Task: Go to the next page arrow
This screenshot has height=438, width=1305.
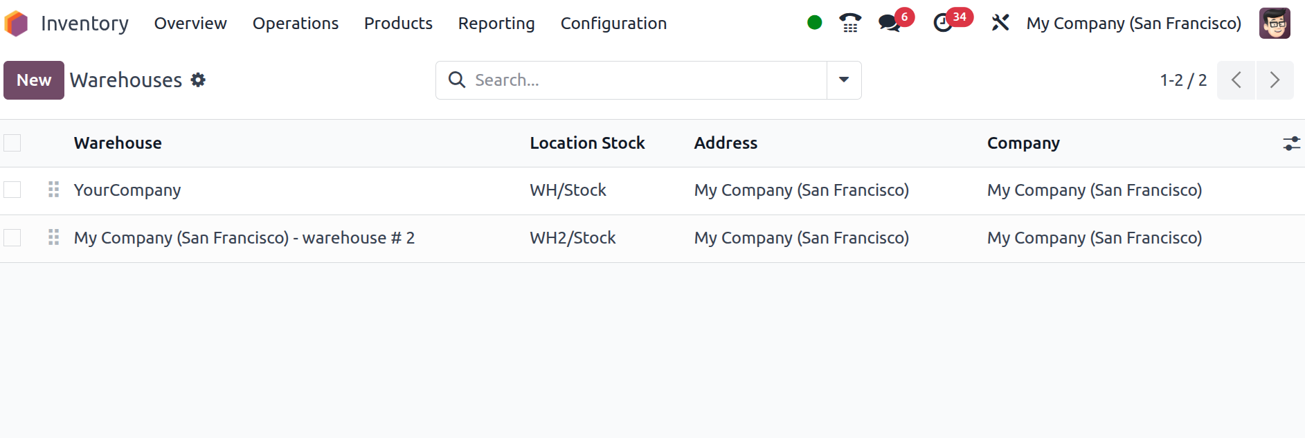Action: point(1275,80)
